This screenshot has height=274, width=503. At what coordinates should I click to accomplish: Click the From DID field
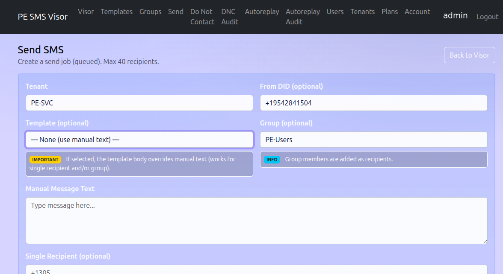point(373,103)
